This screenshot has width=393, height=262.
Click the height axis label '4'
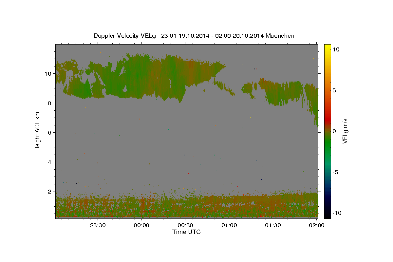[50, 162]
